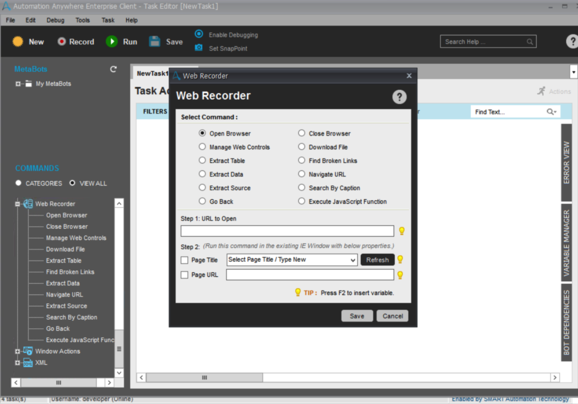
Task: Enable the Page Title checkbox
Action: click(185, 260)
